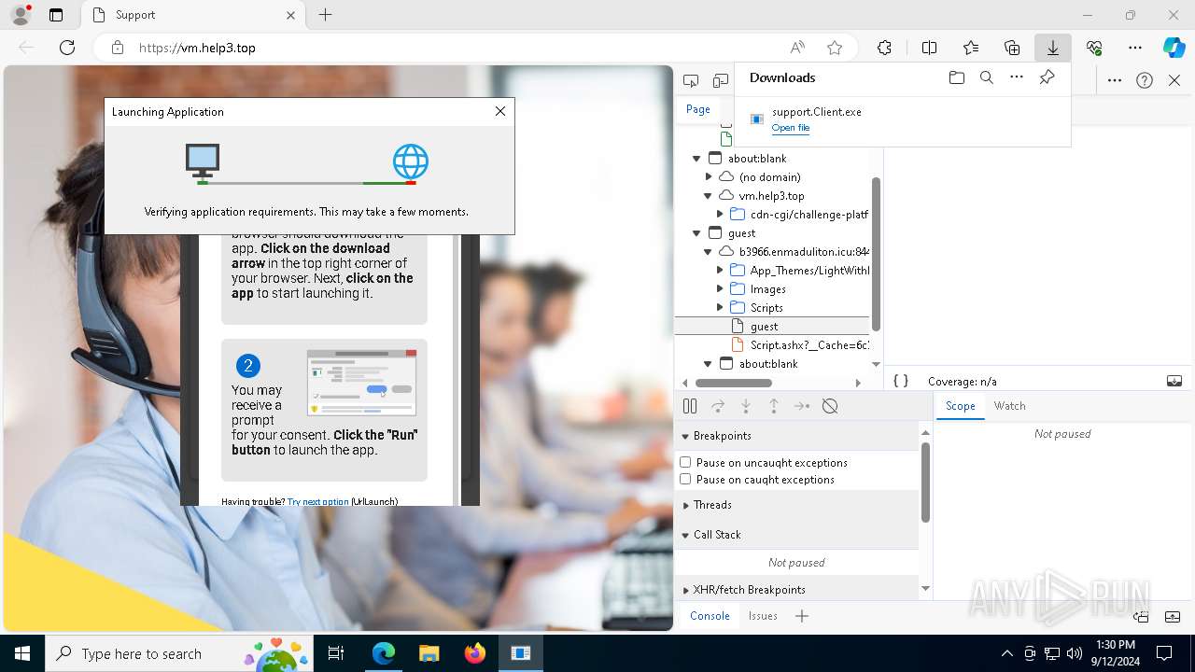
Task: Open Collections icon in toolbar
Action: [1012, 48]
